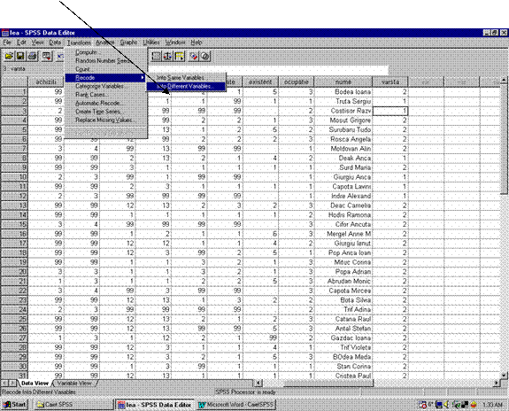Select the Bodea Ioana name cell

(x=343, y=92)
